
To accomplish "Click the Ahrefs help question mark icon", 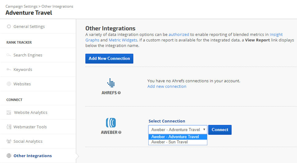I will [x=119, y=93].
